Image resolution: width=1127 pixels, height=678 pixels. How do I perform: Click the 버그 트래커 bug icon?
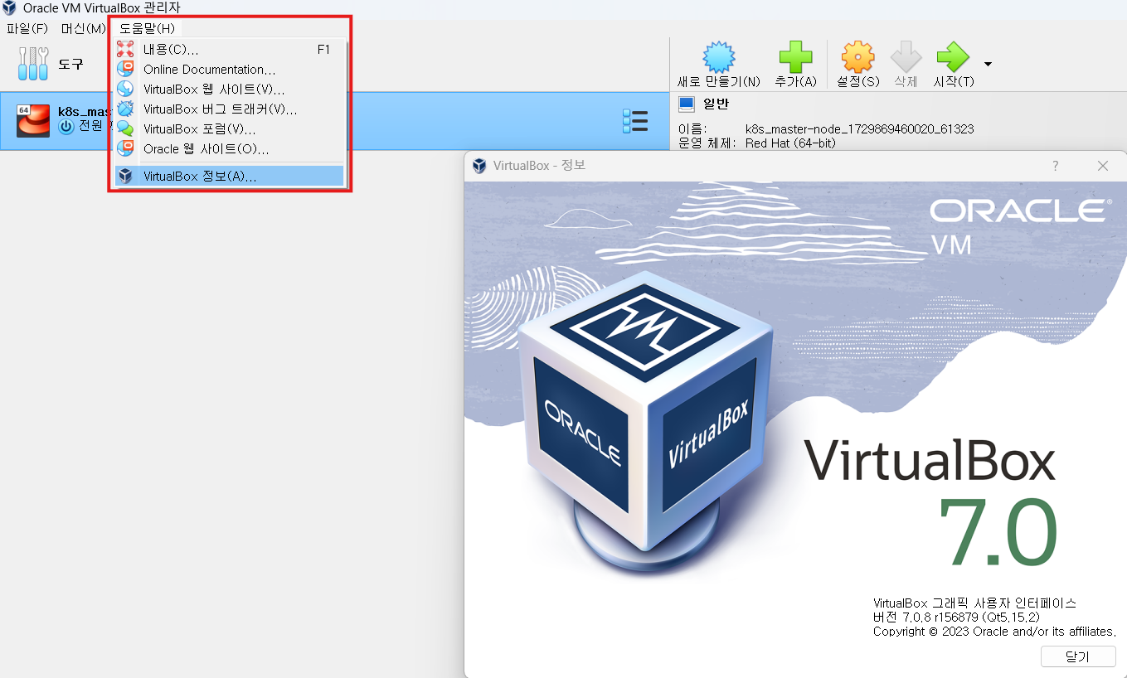coord(125,109)
